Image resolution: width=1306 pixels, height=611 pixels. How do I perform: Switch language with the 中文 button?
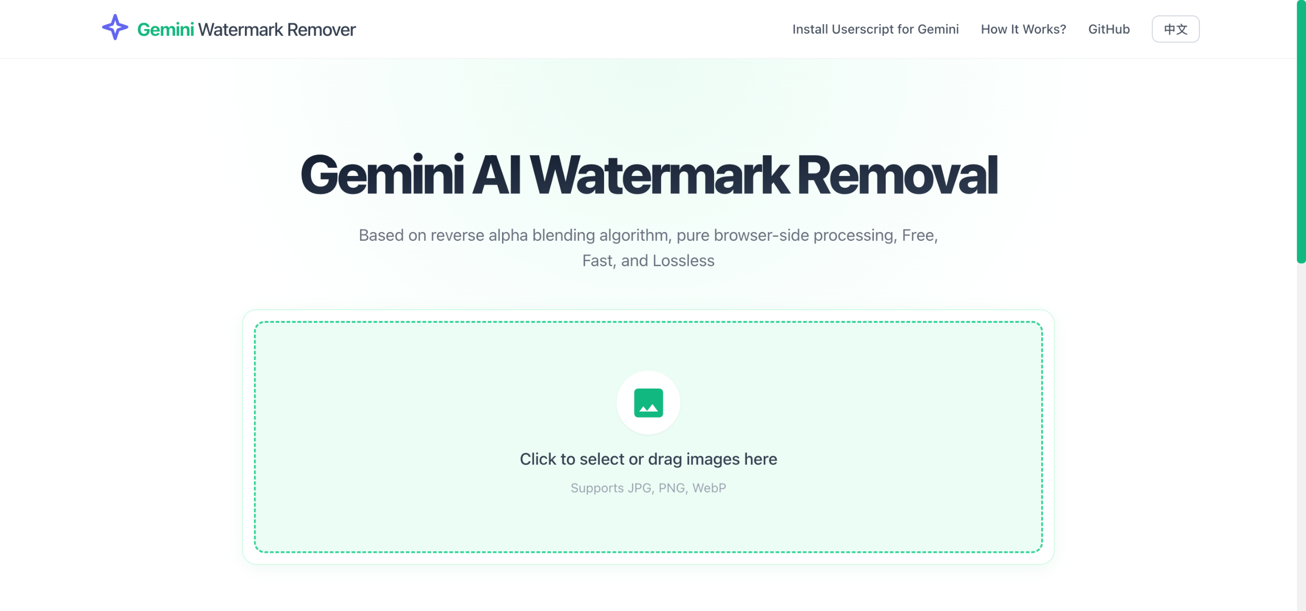click(x=1175, y=29)
